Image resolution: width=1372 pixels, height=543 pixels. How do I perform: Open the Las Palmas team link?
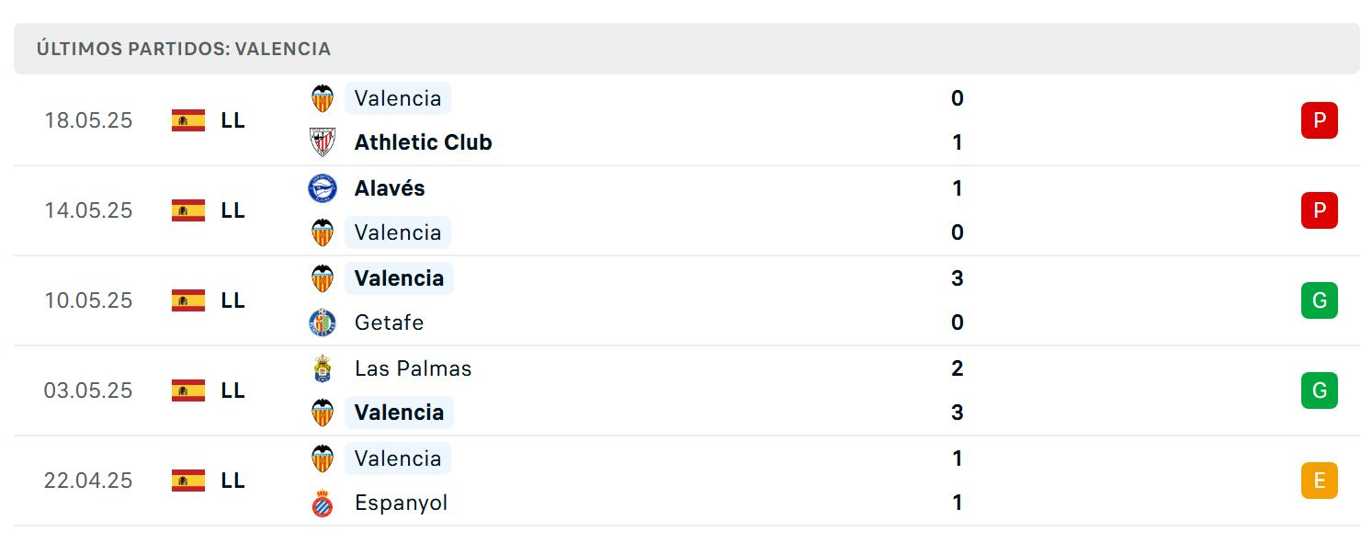click(413, 368)
